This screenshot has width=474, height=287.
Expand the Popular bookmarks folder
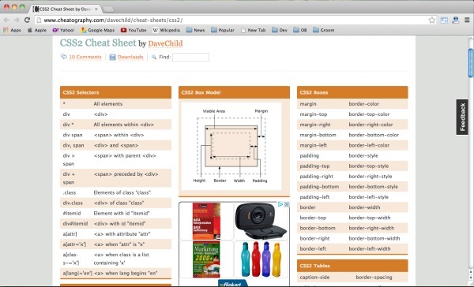223,30
